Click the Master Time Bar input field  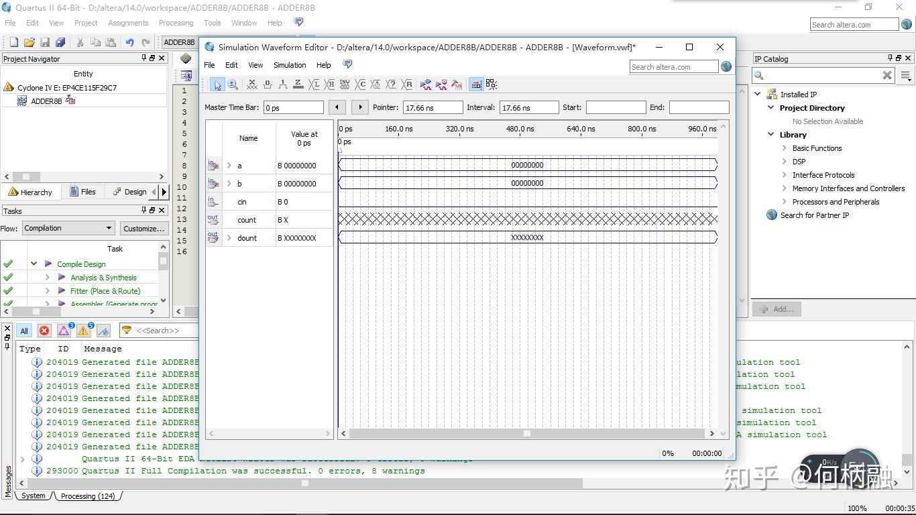click(293, 107)
